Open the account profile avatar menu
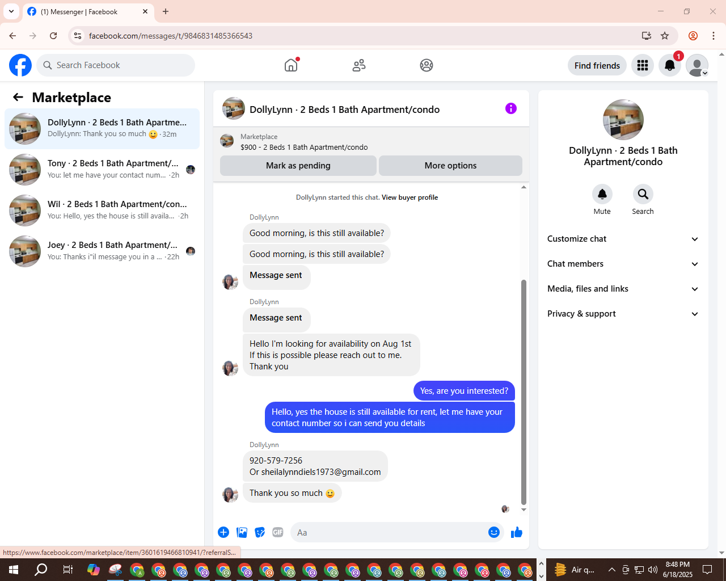Image resolution: width=726 pixels, height=581 pixels. click(697, 65)
